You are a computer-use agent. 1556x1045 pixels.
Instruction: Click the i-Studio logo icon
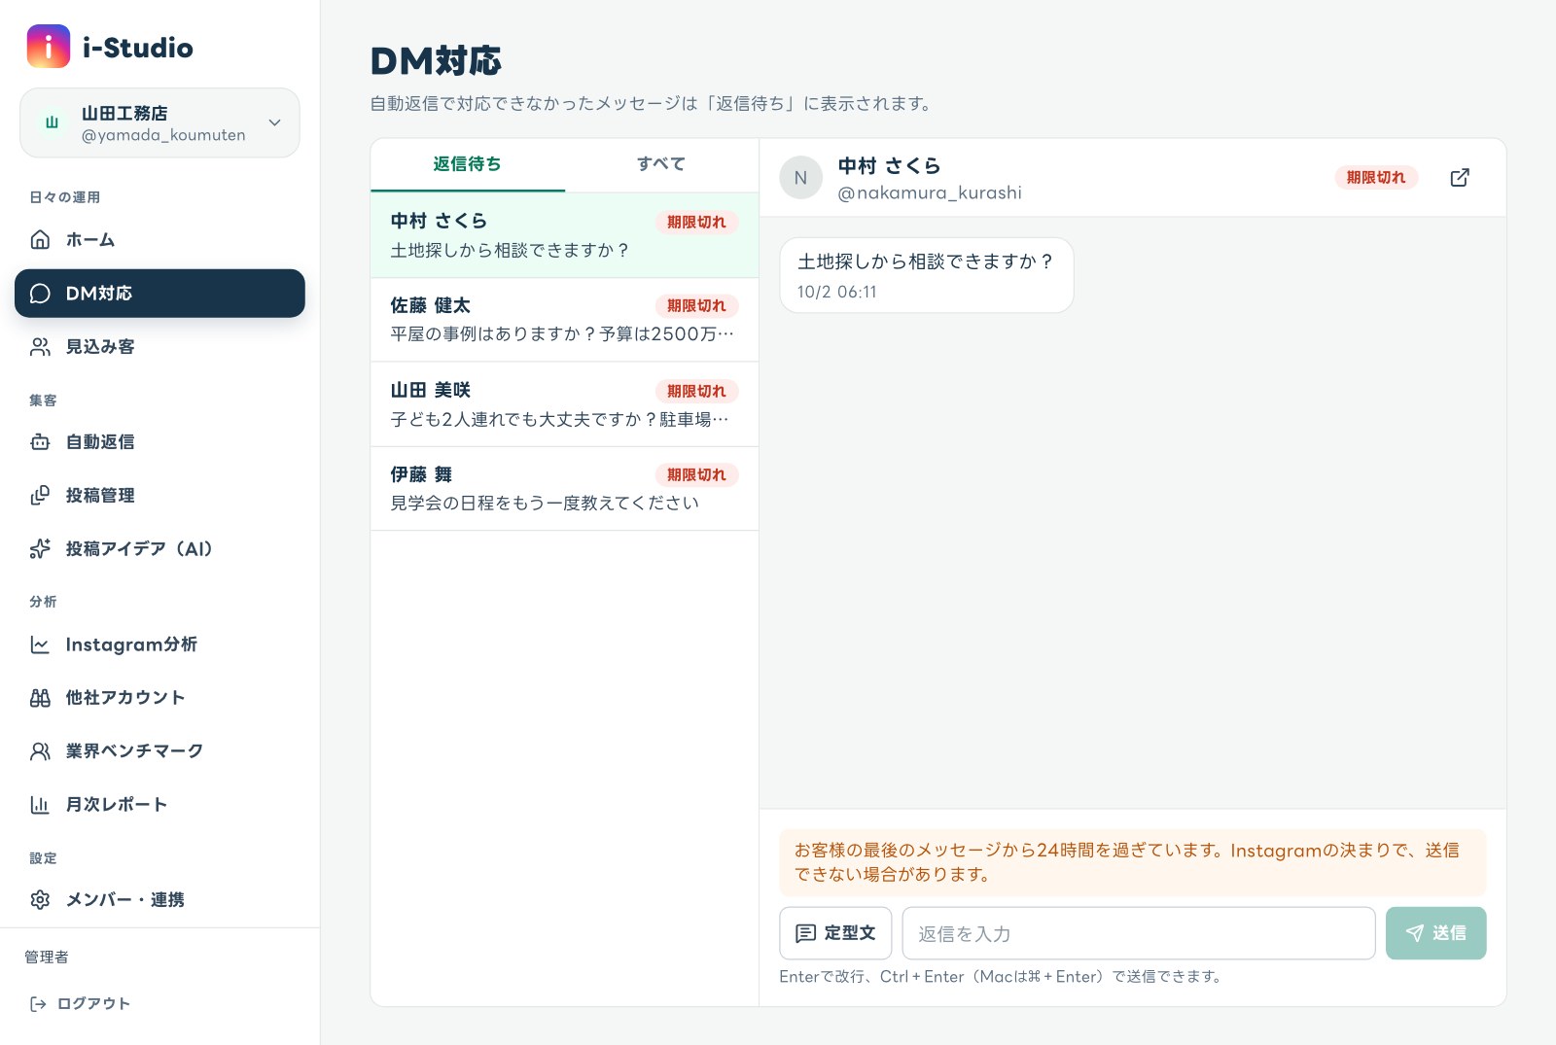click(49, 47)
